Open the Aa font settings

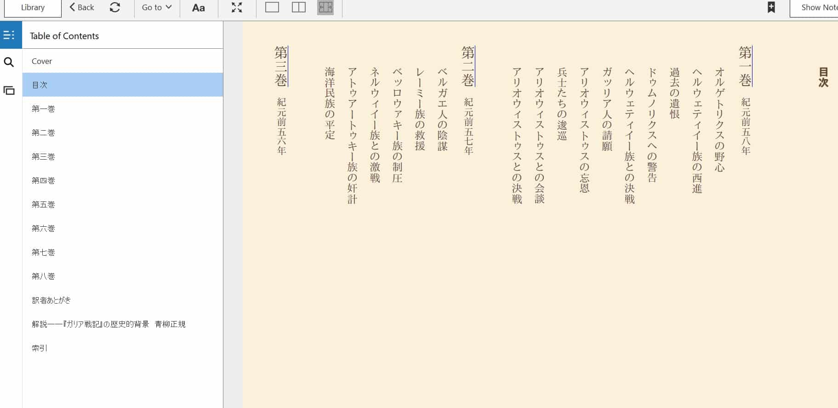(198, 8)
